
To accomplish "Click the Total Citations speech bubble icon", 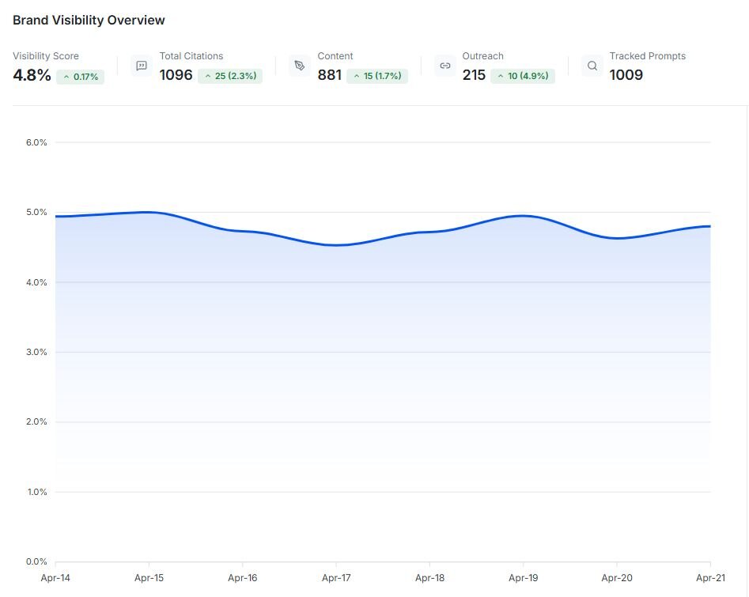I will (142, 66).
